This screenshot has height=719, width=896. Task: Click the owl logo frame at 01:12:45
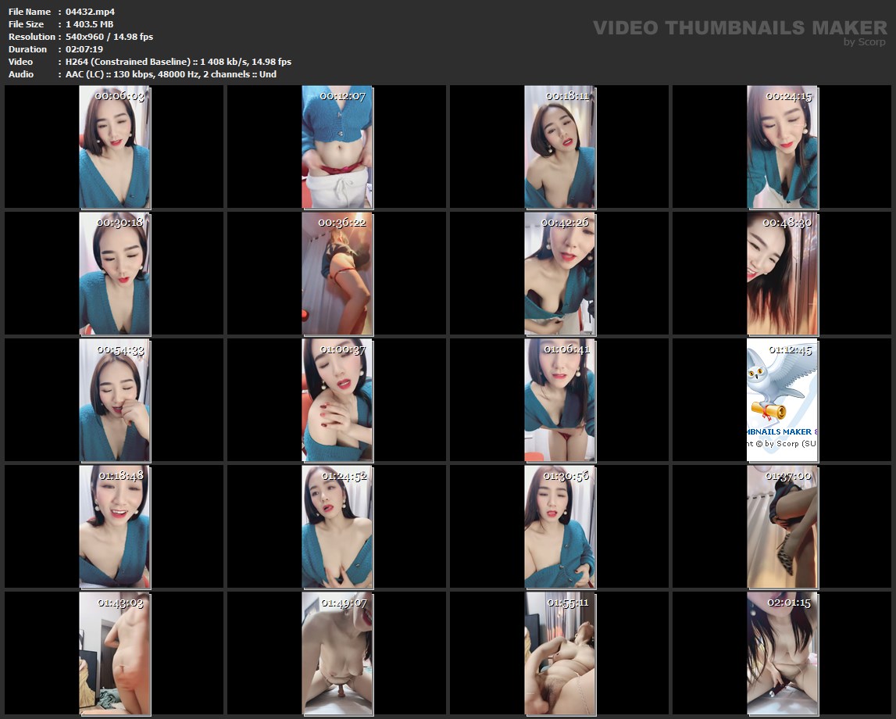coord(782,400)
